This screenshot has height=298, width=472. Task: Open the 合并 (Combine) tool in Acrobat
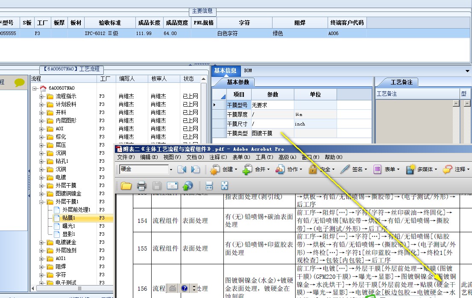(x=256, y=169)
